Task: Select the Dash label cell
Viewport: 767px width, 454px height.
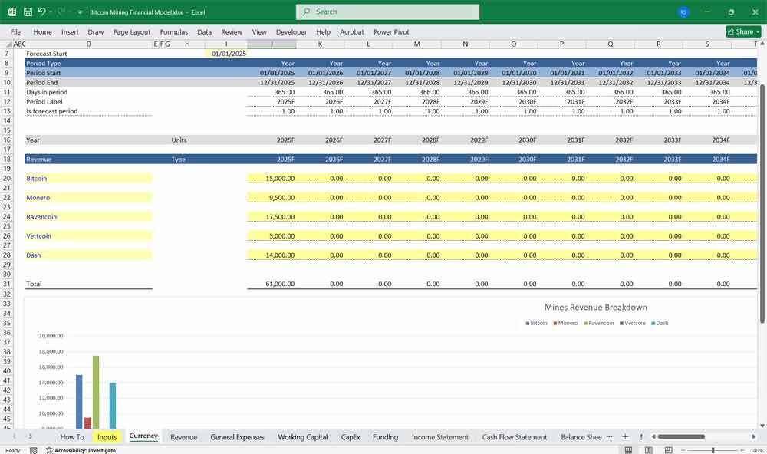Action: click(x=88, y=255)
